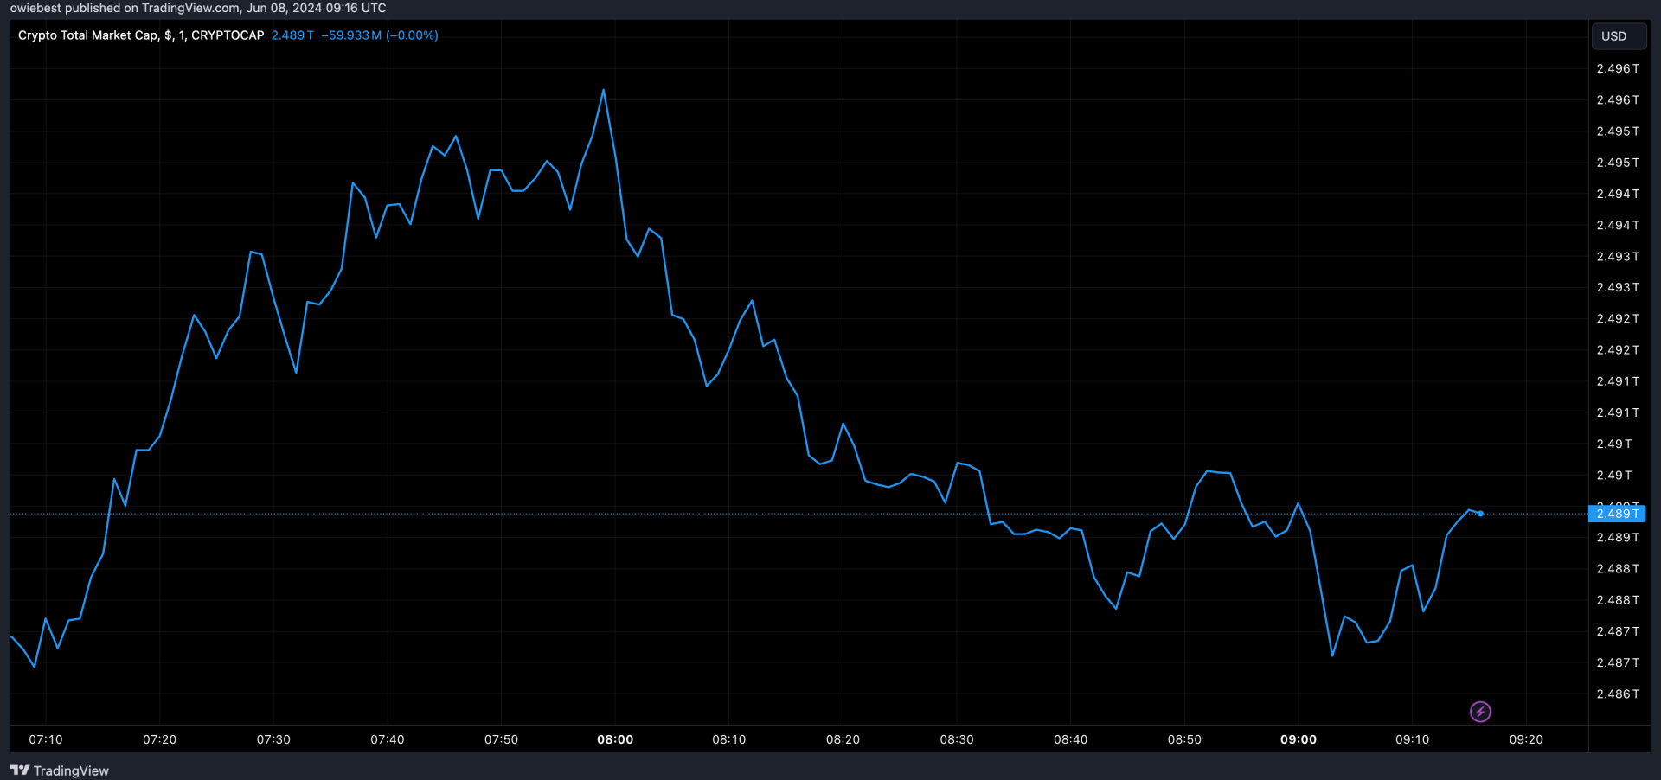Click the current price label 2.489T
The height and width of the screenshot is (780, 1661).
[x=1617, y=514]
